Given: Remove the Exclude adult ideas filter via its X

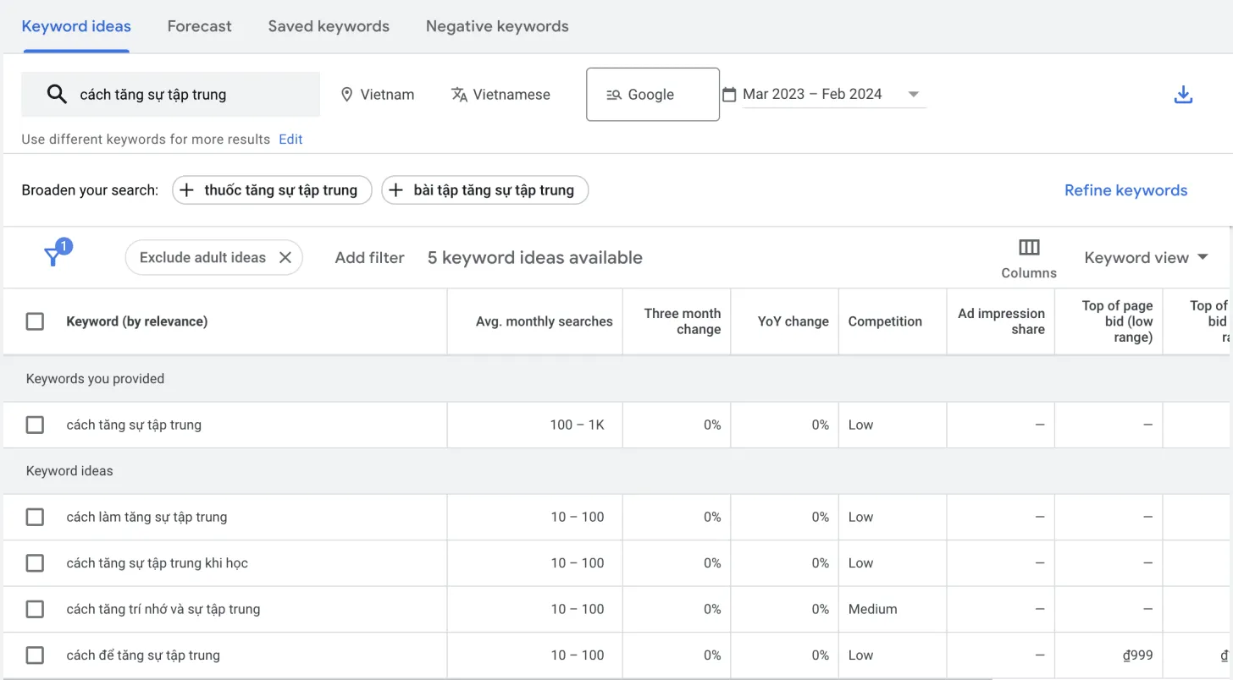Looking at the screenshot, I should click(285, 257).
